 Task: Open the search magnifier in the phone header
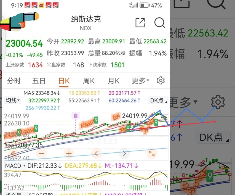[x=160, y=23]
